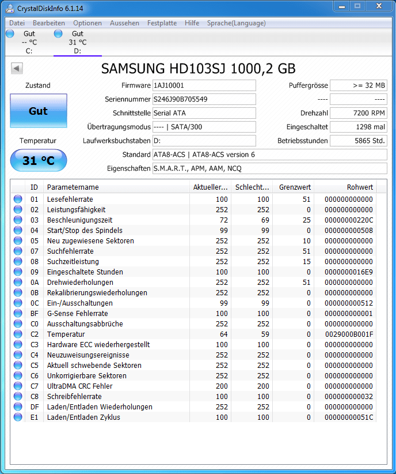The width and height of the screenshot is (396, 474).
Task: Click raw value 0000000016E9
Action: [x=349, y=272]
